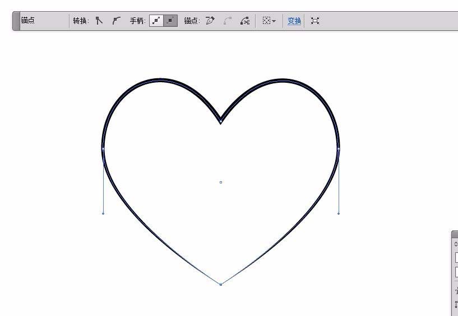458x316 pixels.
Task: Convert selected anchor points to smooth
Action: [x=116, y=21]
